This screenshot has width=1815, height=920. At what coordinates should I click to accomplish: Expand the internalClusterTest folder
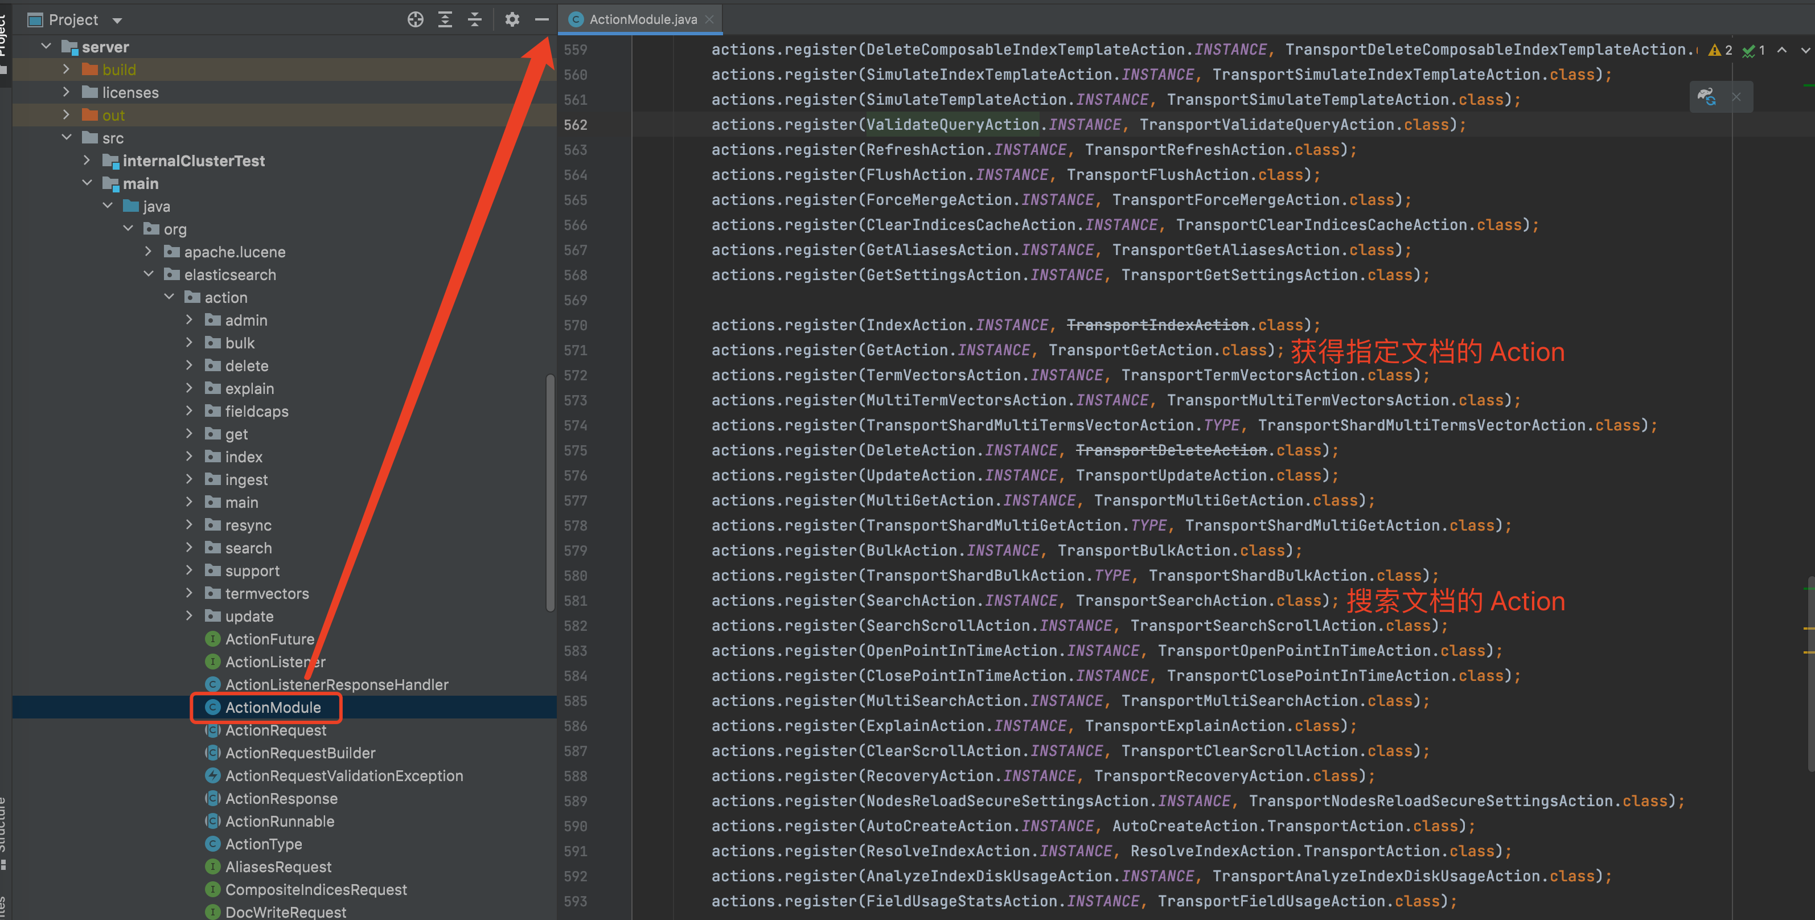87,161
